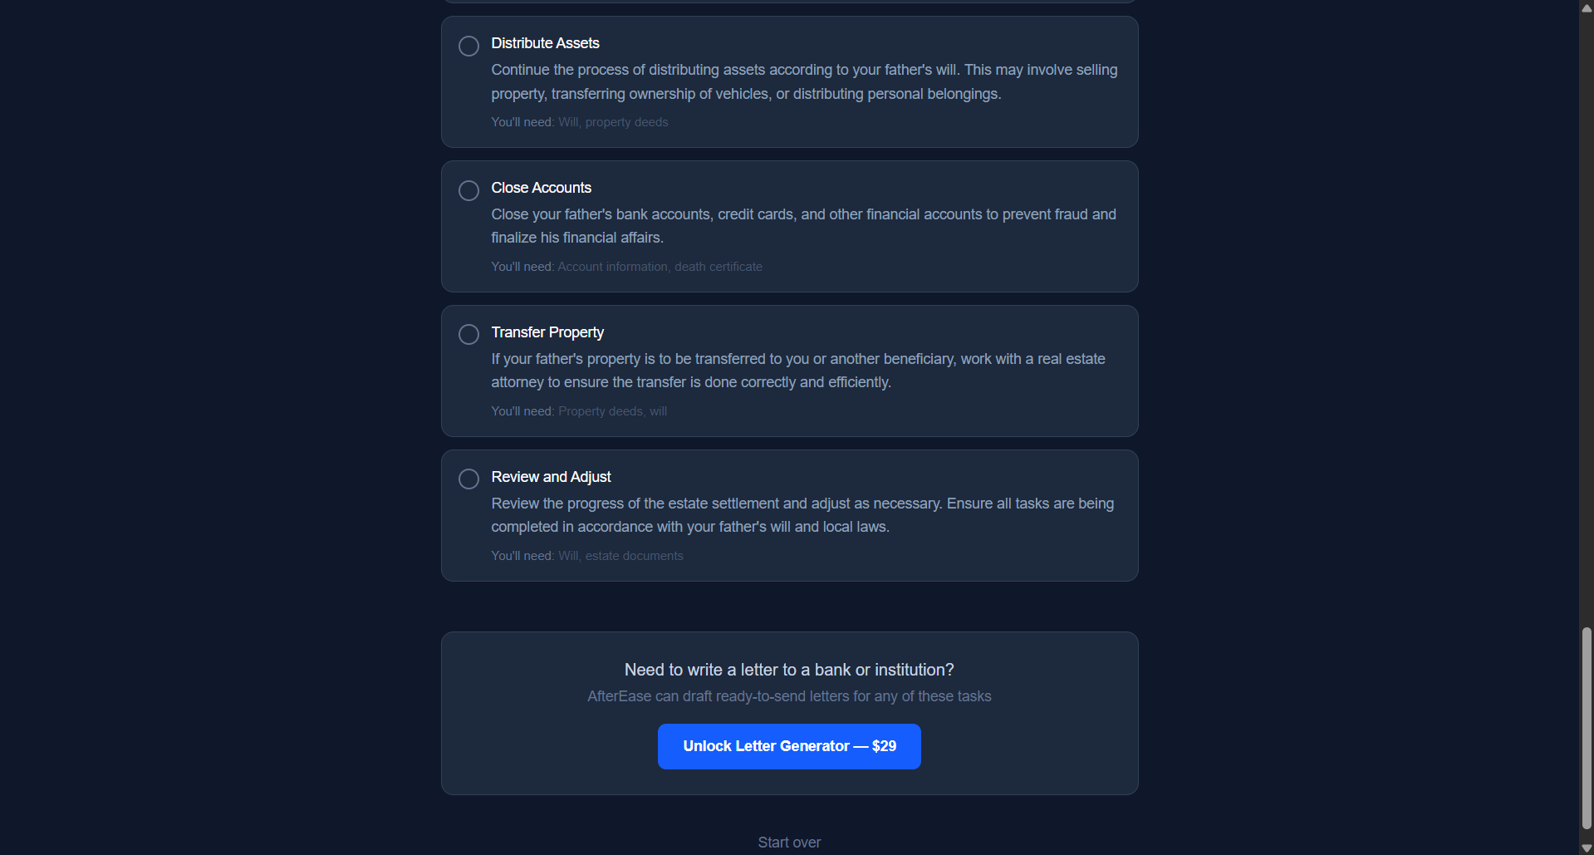Viewport: 1594px width, 855px height.
Task: Click the 'Need to write a letter' heading
Action: pos(788,669)
